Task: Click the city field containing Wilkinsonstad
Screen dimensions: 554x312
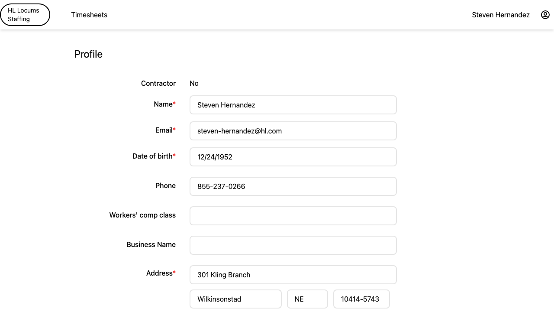Action: [x=235, y=299]
